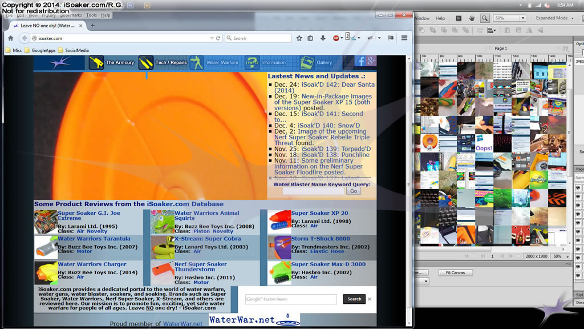This screenshot has height=329, width=584.
Task: Open the Expanded Mode workspace dropdown
Action: click(x=554, y=18)
